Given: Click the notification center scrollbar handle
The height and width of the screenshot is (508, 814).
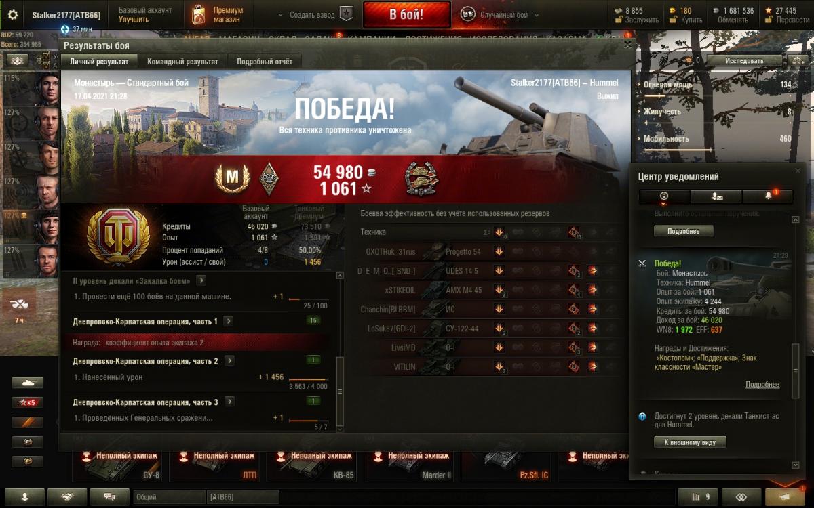Looking at the screenshot, I should point(796,362).
